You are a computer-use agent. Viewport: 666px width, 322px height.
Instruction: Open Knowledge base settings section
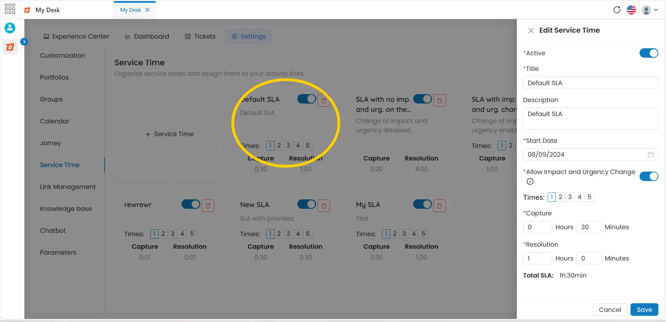66,209
